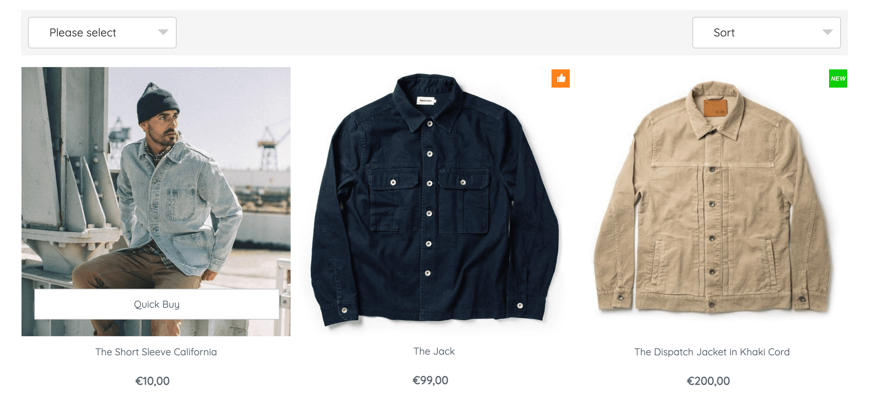Screen dimensions: 869x403
Task: Click the beanie hat in model photo
Action: pos(157,103)
